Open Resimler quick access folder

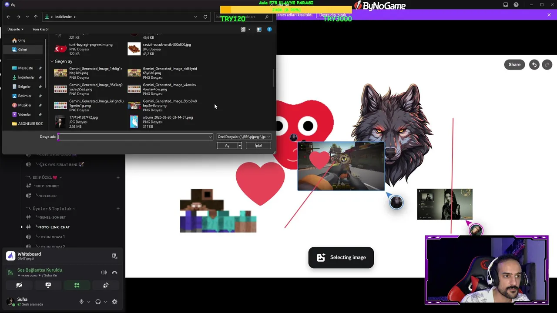click(x=25, y=96)
